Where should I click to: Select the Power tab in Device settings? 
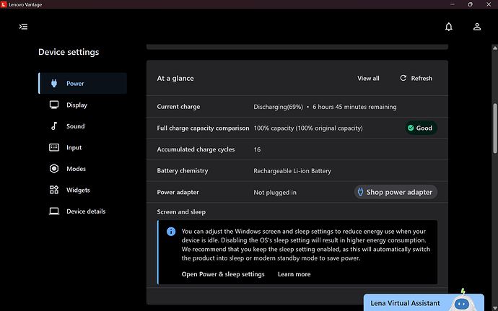[75, 84]
